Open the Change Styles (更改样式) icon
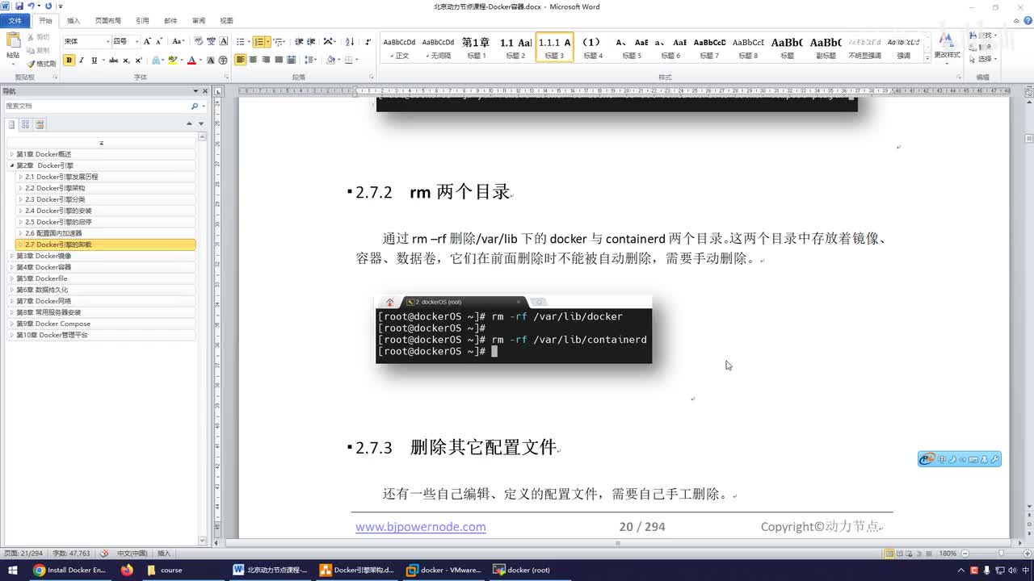This screenshot has height=581, width=1034. pos(947,46)
